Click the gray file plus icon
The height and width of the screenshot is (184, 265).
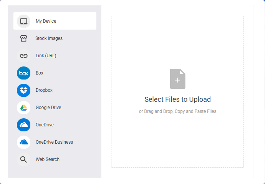177,79
